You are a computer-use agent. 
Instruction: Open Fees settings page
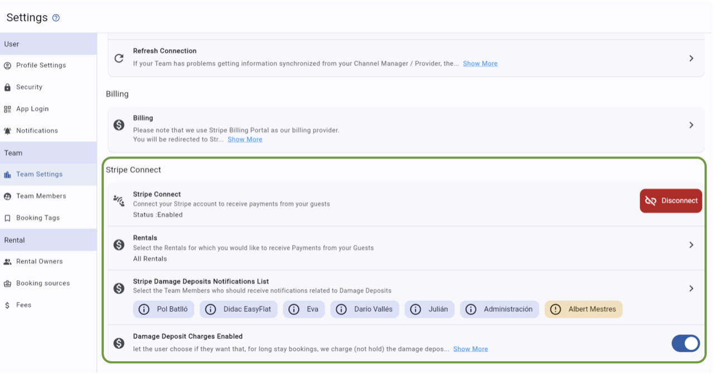tap(49, 305)
